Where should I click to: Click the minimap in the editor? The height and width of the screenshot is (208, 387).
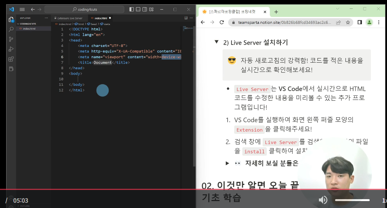pos(188,28)
